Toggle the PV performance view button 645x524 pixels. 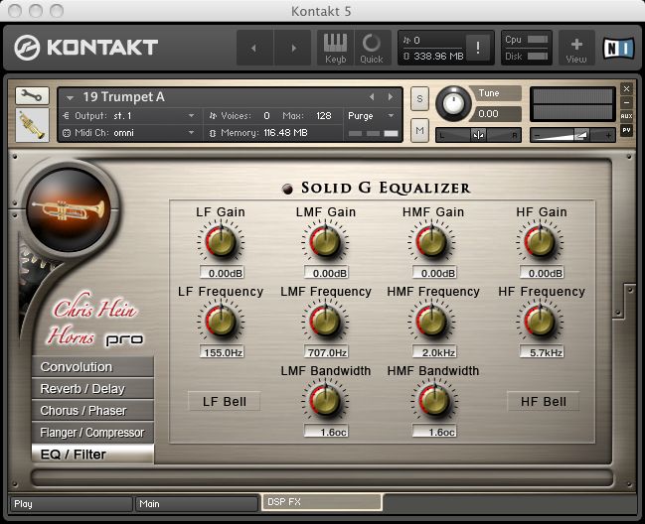[626, 130]
